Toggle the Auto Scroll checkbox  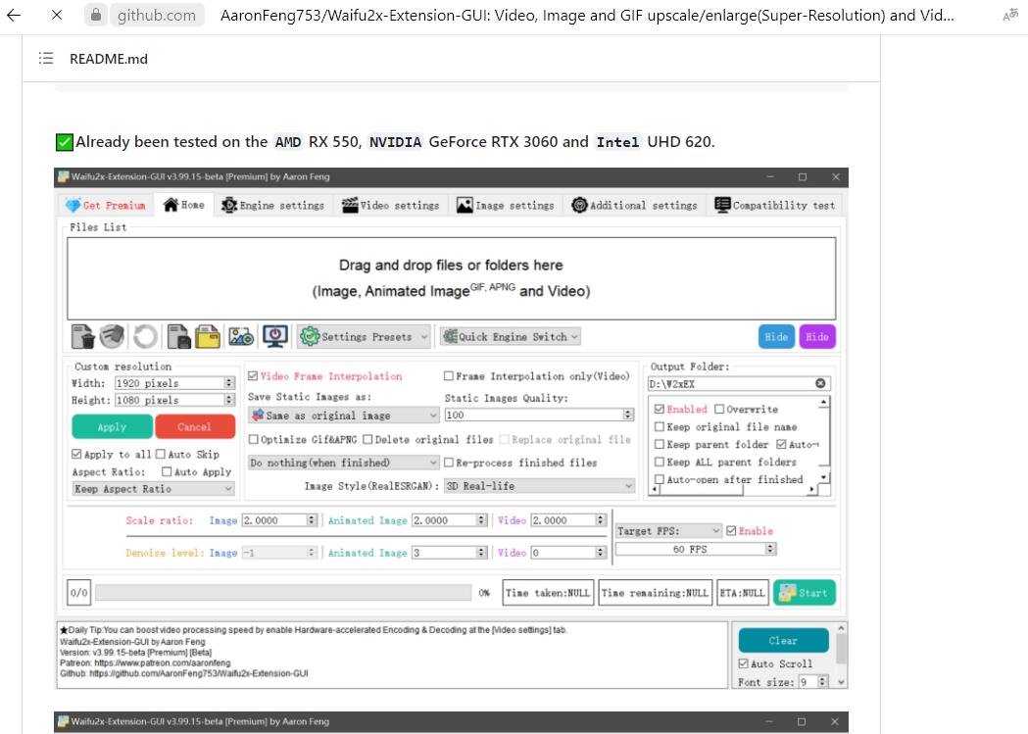pyautogui.click(x=743, y=663)
